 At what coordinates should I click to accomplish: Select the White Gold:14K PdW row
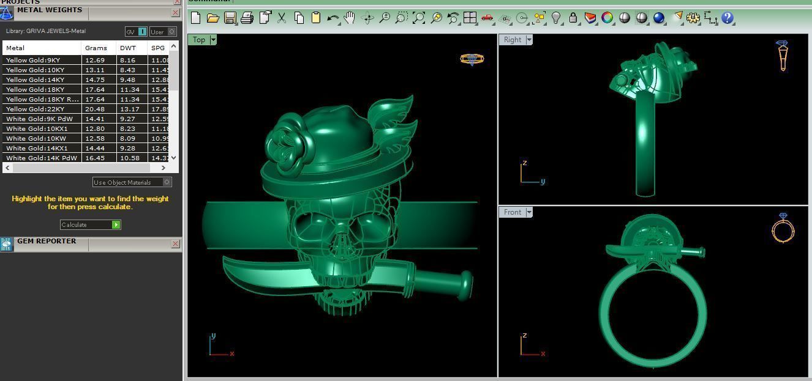tap(86, 158)
